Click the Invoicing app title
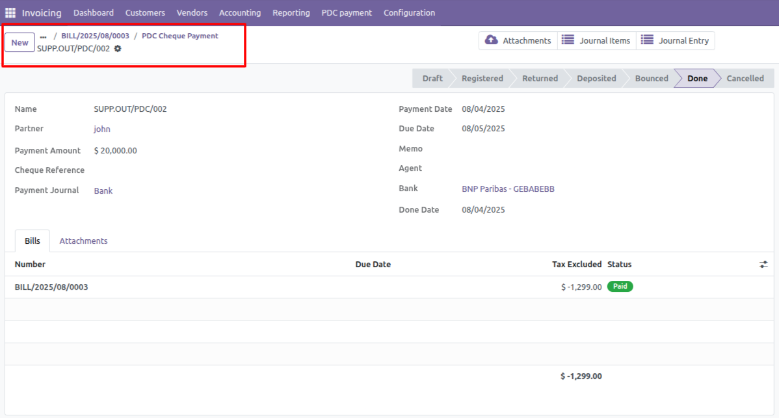This screenshot has height=418, width=779. click(x=42, y=13)
